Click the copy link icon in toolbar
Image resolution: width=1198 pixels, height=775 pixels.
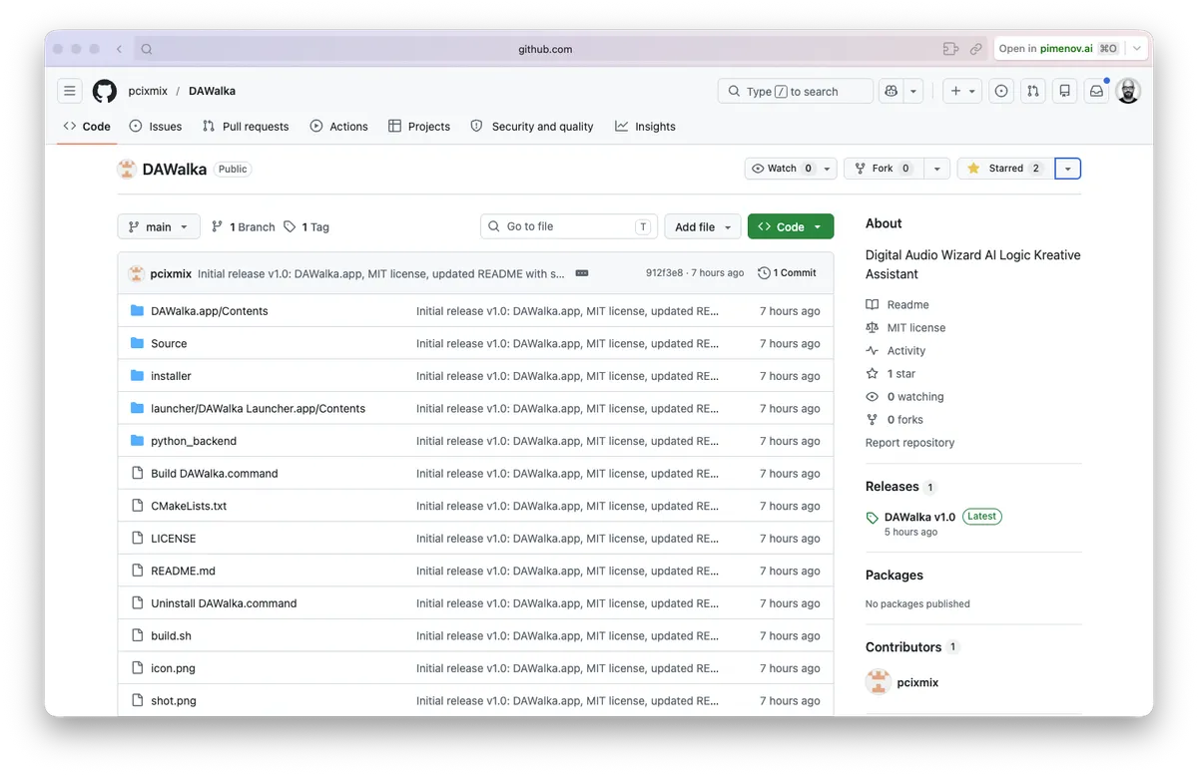tap(975, 49)
